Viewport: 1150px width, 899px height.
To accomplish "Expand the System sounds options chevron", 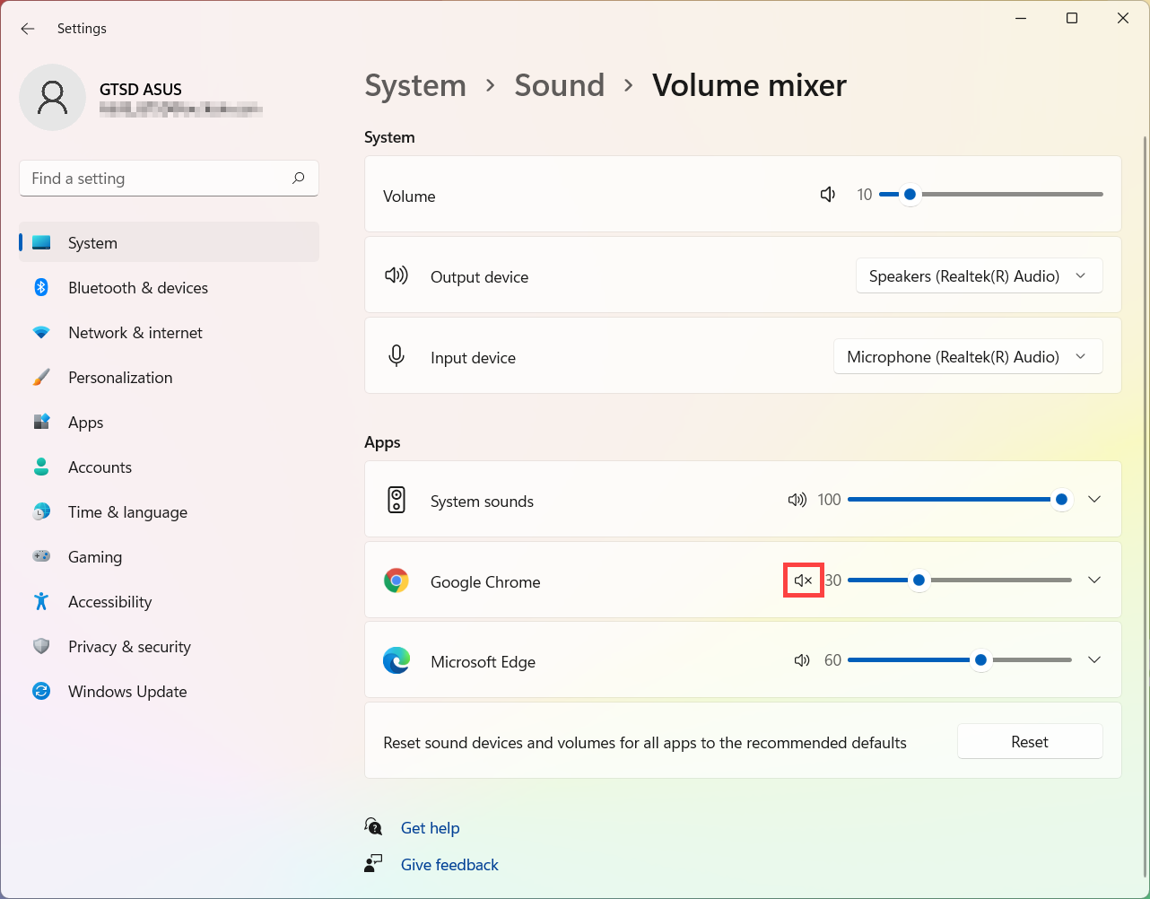I will (x=1094, y=499).
